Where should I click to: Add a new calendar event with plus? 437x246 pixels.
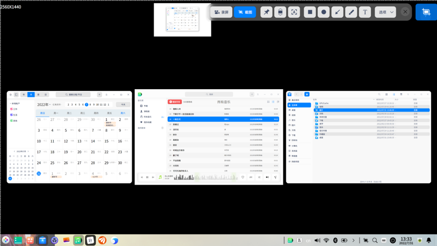tap(99, 94)
